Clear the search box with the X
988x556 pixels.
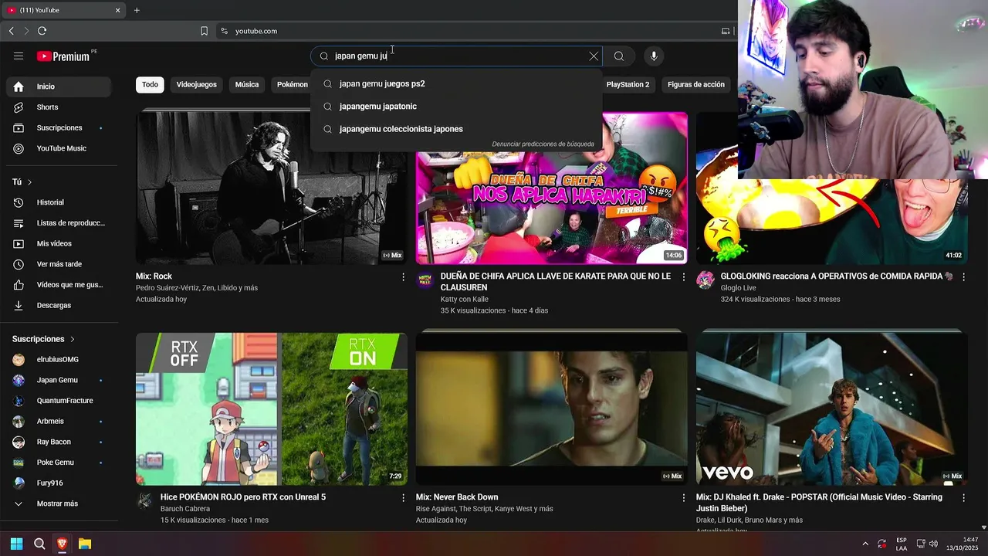[x=594, y=56]
